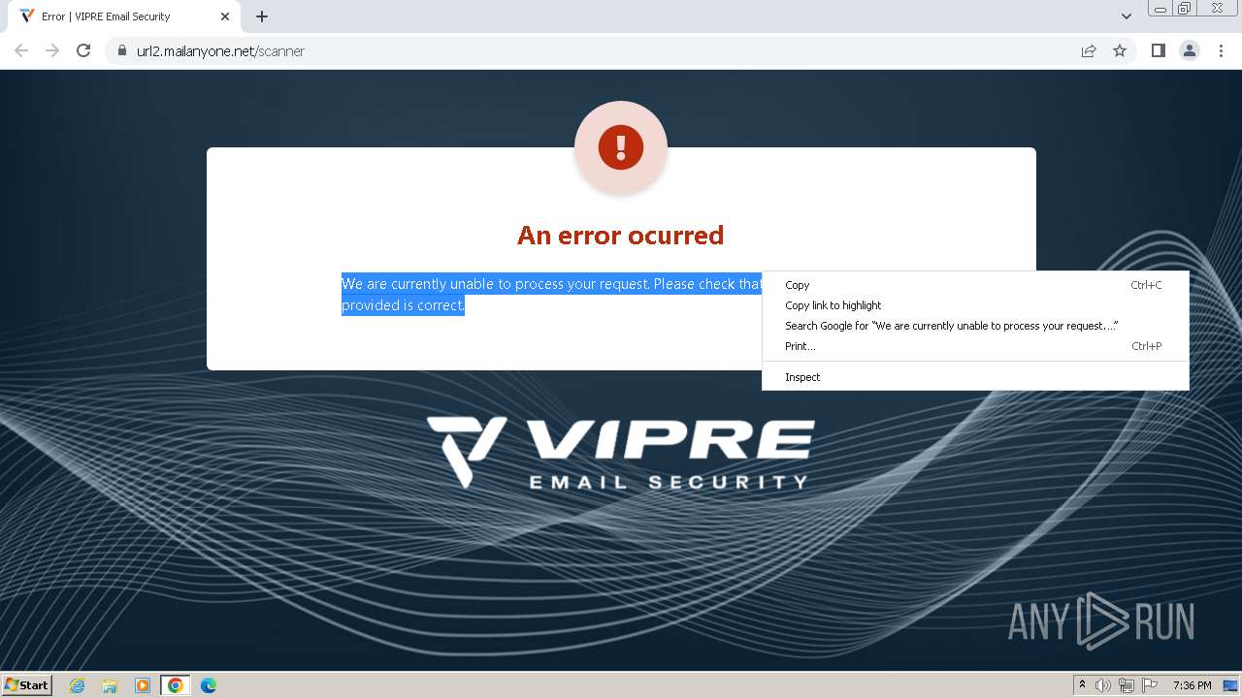The width and height of the screenshot is (1242, 698).
Task: Click the VIPRE Email Security logo
Action: [x=621, y=452]
